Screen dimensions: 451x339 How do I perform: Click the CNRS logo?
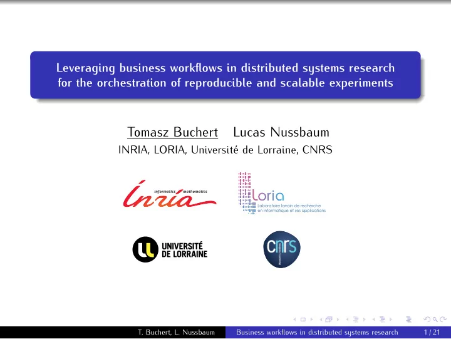(x=282, y=249)
